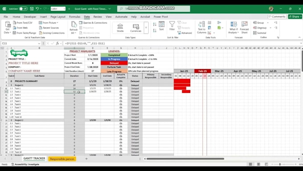The width and height of the screenshot is (303, 171).
Task: Add a new sheet with plus button
Action: click(x=86, y=159)
